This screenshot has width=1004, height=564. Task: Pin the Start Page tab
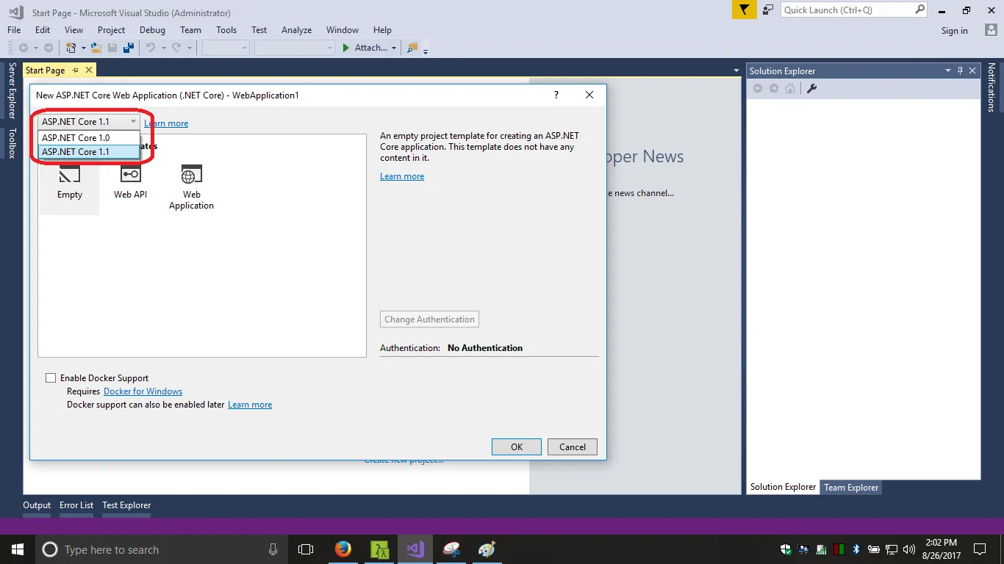point(75,70)
